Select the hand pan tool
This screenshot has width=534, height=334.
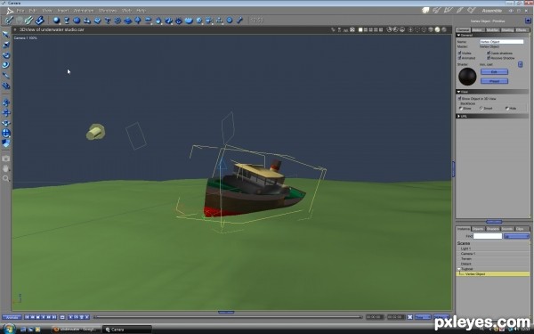pyautogui.click(x=6, y=168)
